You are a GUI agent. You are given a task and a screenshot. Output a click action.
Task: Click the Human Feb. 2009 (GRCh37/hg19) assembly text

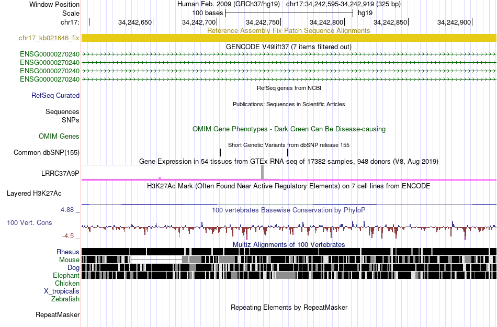[x=229, y=4]
